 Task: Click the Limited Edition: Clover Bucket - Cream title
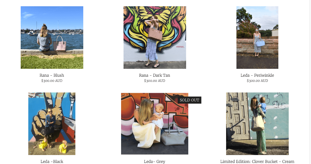(x=257, y=162)
